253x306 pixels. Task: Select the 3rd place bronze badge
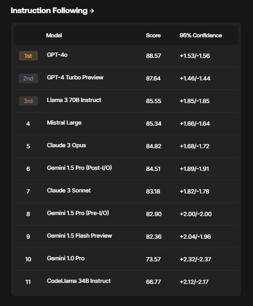click(x=28, y=101)
